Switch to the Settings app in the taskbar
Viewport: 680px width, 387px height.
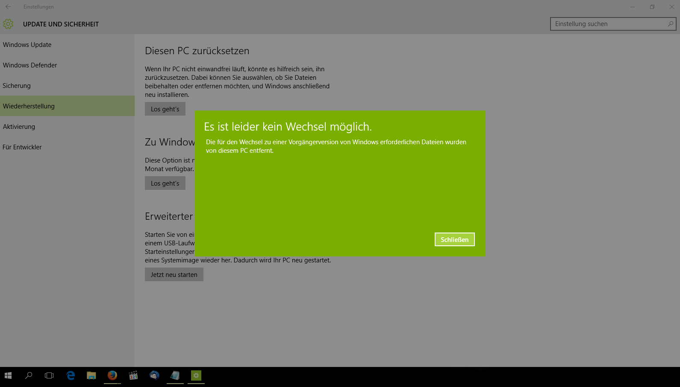196,375
